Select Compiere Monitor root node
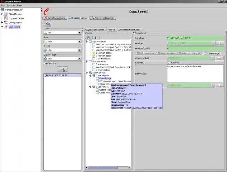 14,10
